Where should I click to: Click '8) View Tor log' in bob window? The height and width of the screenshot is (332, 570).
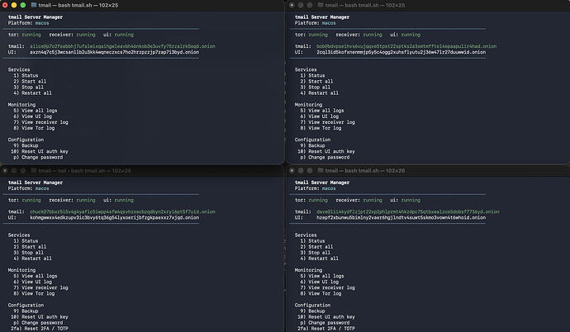click(x=321, y=128)
